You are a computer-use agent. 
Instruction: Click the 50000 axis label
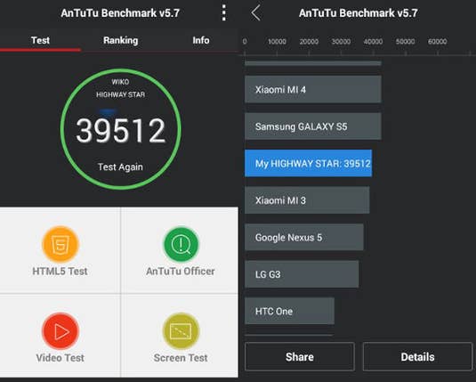point(406,41)
